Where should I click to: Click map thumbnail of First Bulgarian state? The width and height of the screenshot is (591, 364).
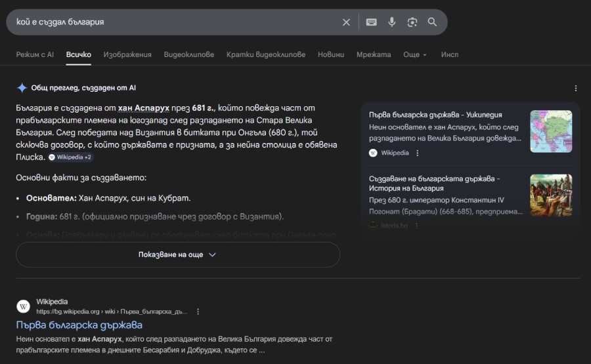click(x=551, y=131)
